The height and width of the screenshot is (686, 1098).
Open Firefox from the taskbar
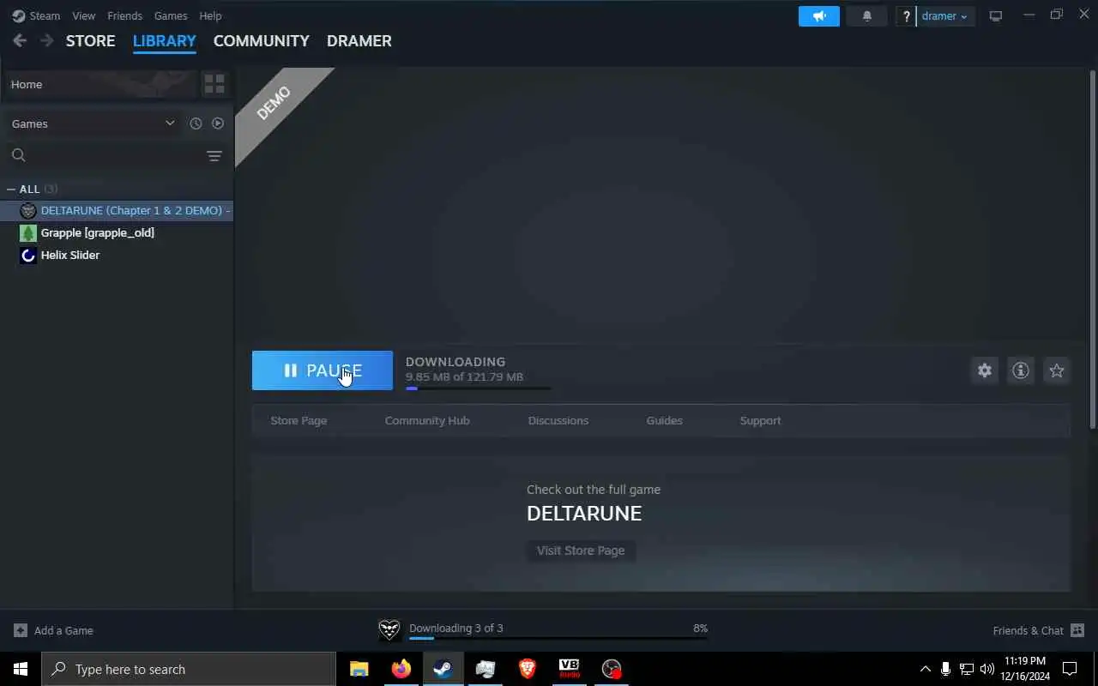point(401,669)
